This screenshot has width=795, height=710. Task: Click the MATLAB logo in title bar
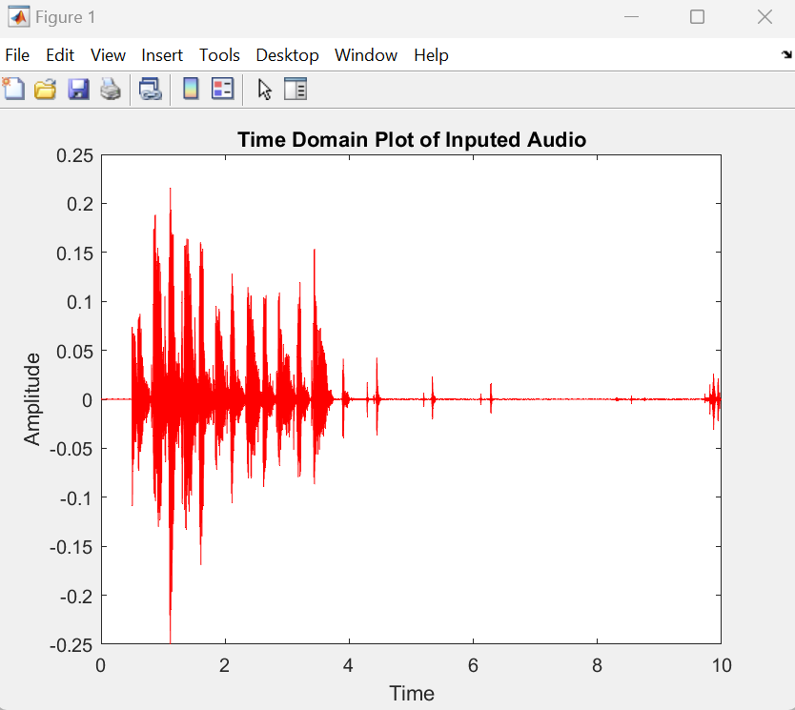coord(19,17)
